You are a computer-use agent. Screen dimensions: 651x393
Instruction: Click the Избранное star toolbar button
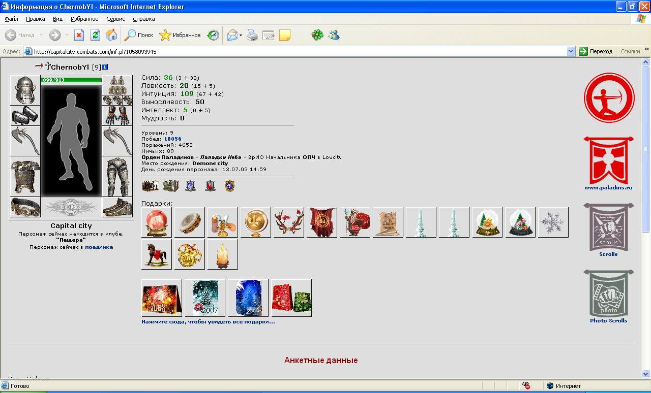tap(180, 35)
